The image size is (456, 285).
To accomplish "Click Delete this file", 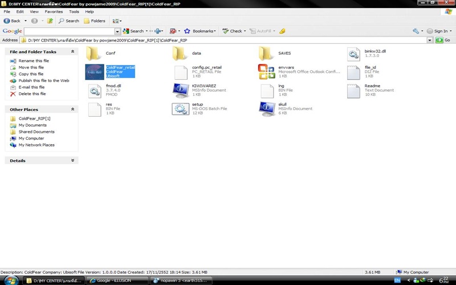I will click(32, 94).
